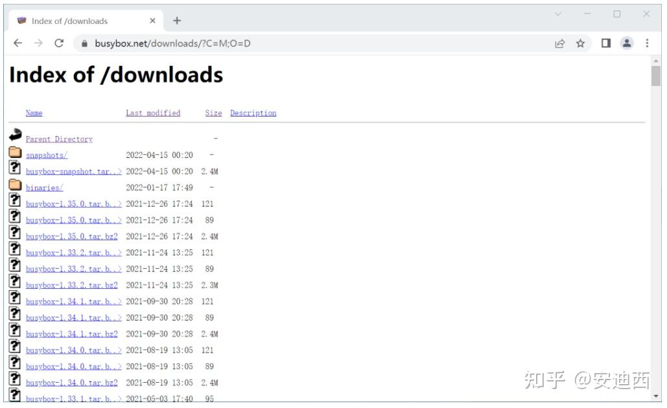The width and height of the screenshot is (667, 408).
Task: Sort listing by the Size column
Action: 213,113
